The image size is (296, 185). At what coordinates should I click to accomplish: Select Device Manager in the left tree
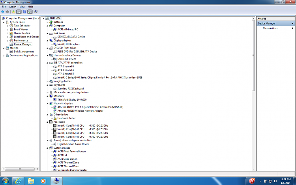(22, 44)
